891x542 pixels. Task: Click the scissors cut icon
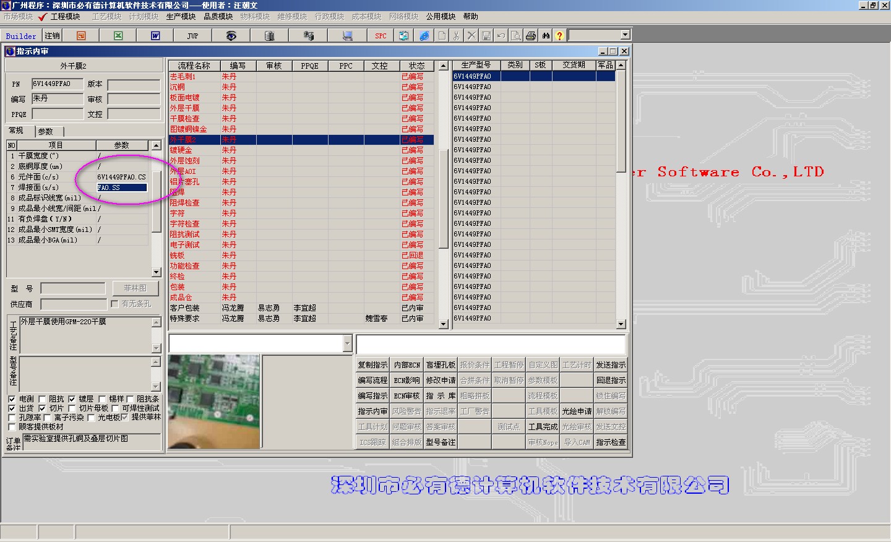click(x=456, y=36)
